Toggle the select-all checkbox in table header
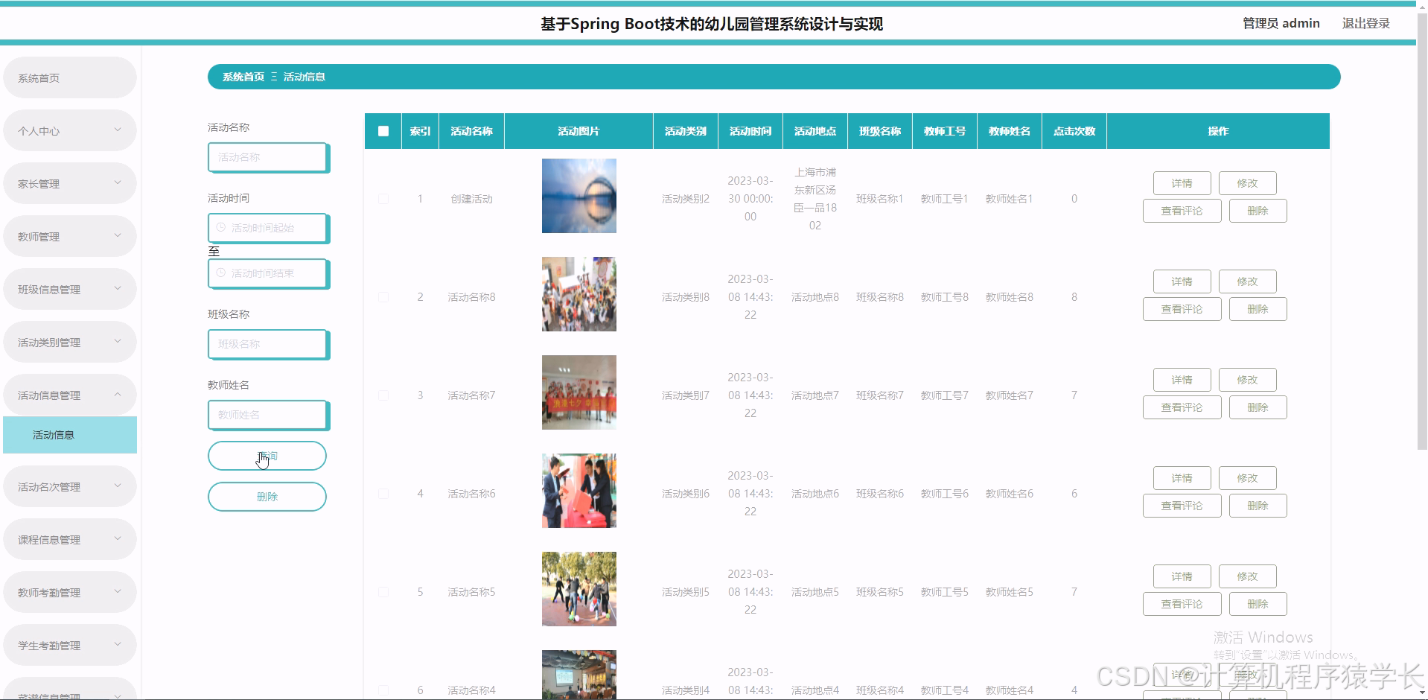The width and height of the screenshot is (1428, 700). [x=383, y=131]
